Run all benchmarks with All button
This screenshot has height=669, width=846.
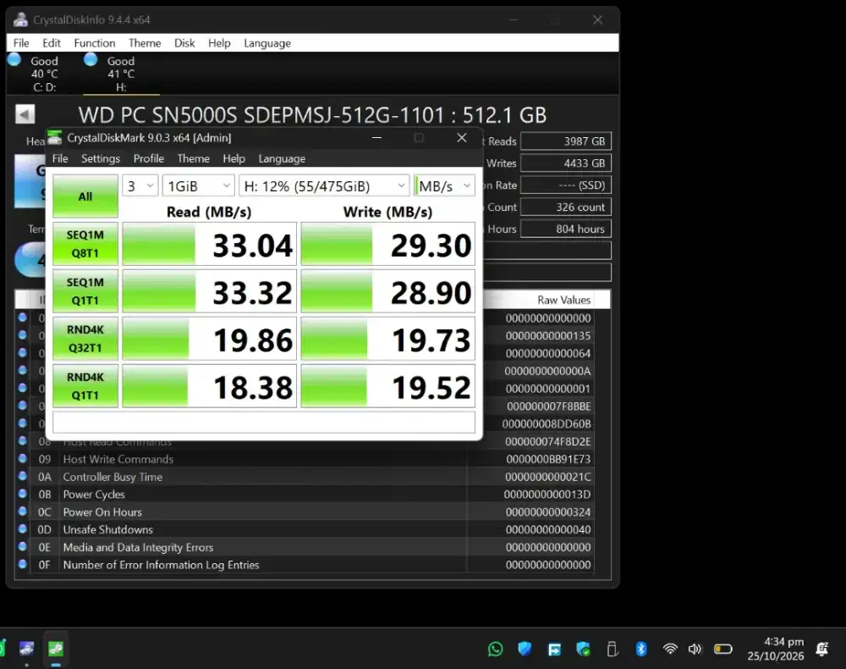85,196
